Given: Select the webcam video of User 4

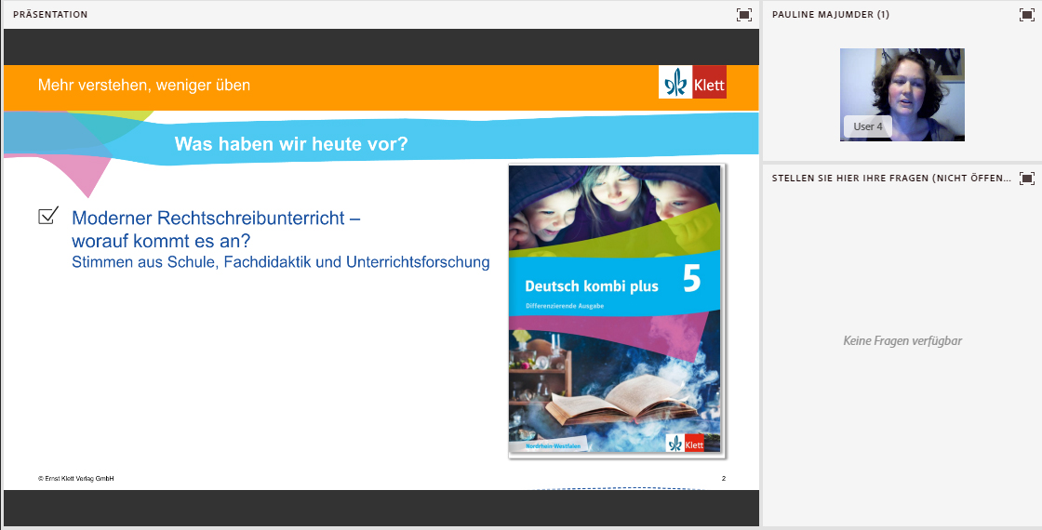Looking at the screenshot, I should (902, 94).
